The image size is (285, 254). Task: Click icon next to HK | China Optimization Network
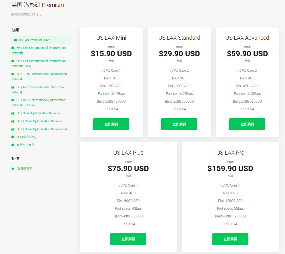[13, 113]
